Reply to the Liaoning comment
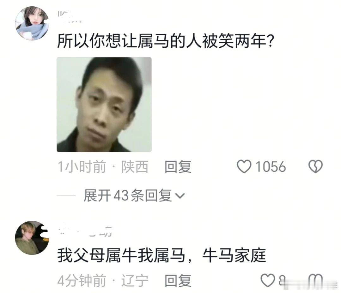 [178, 280]
